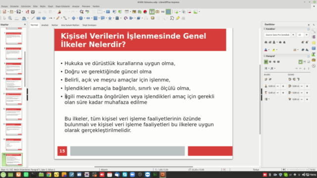This screenshot has width=317, height=178.
Task: Open the sidebar Gallery icon
Action: pyautogui.click(x=314, y=60)
